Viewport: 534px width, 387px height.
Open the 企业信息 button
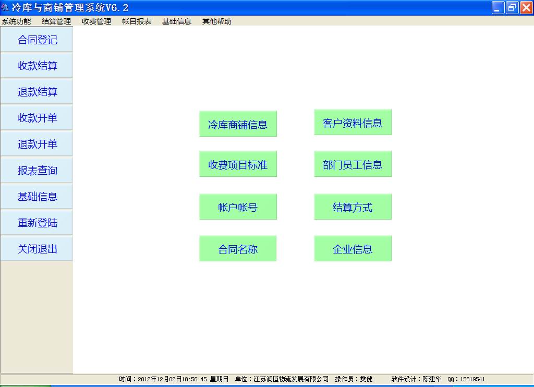[x=353, y=249]
